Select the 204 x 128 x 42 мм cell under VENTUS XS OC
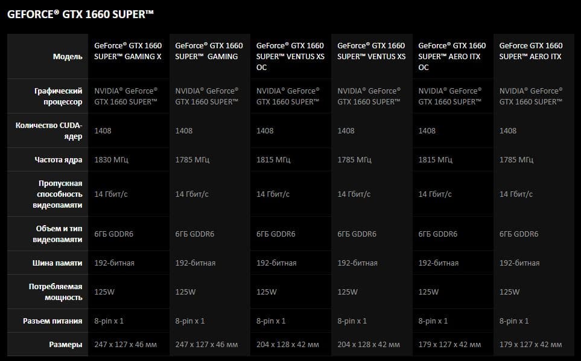 pyautogui.click(x=288, y=345)
